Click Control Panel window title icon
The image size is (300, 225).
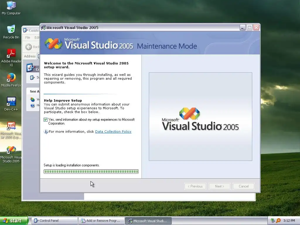click(x=25, y=30)
